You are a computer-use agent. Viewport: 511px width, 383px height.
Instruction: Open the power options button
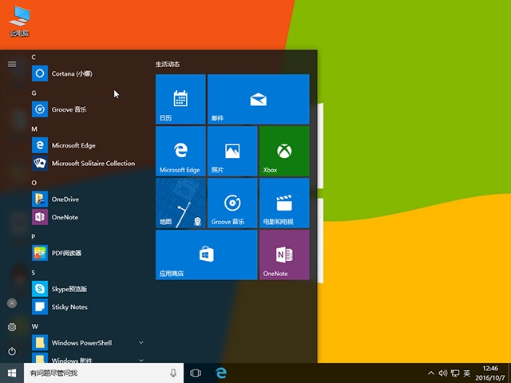12,351
